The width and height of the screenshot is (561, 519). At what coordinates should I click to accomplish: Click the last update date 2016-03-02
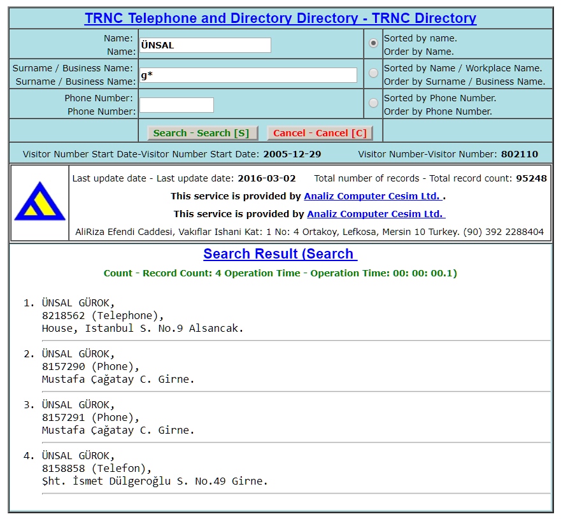tap(266, 178)
